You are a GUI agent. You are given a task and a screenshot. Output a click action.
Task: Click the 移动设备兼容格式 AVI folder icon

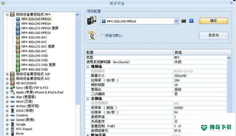pos(13,78)
